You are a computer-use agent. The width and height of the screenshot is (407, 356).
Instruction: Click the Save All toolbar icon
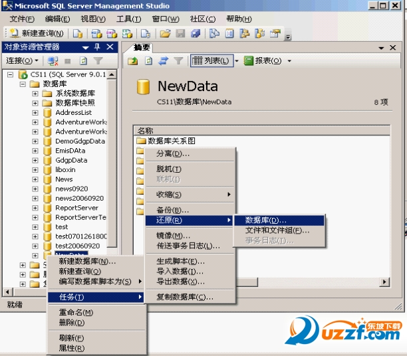coord(196,33)
